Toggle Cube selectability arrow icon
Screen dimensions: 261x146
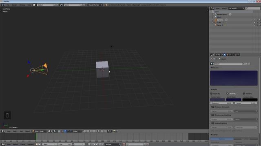coord(257,23)
